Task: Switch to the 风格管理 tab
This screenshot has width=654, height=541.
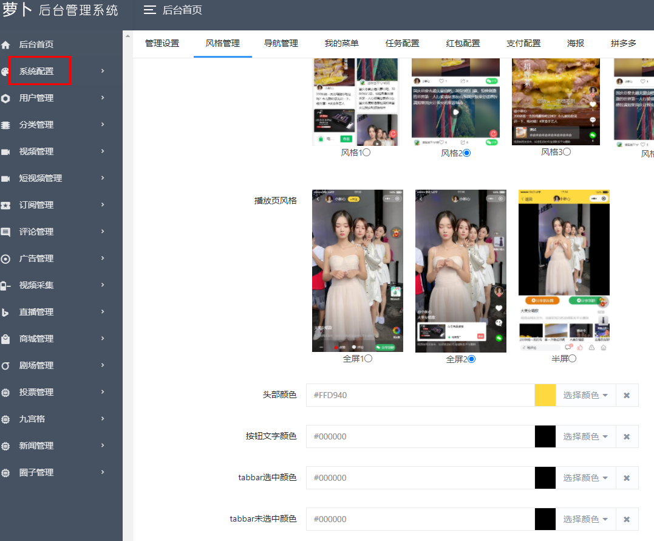Action: coord(223,43)
